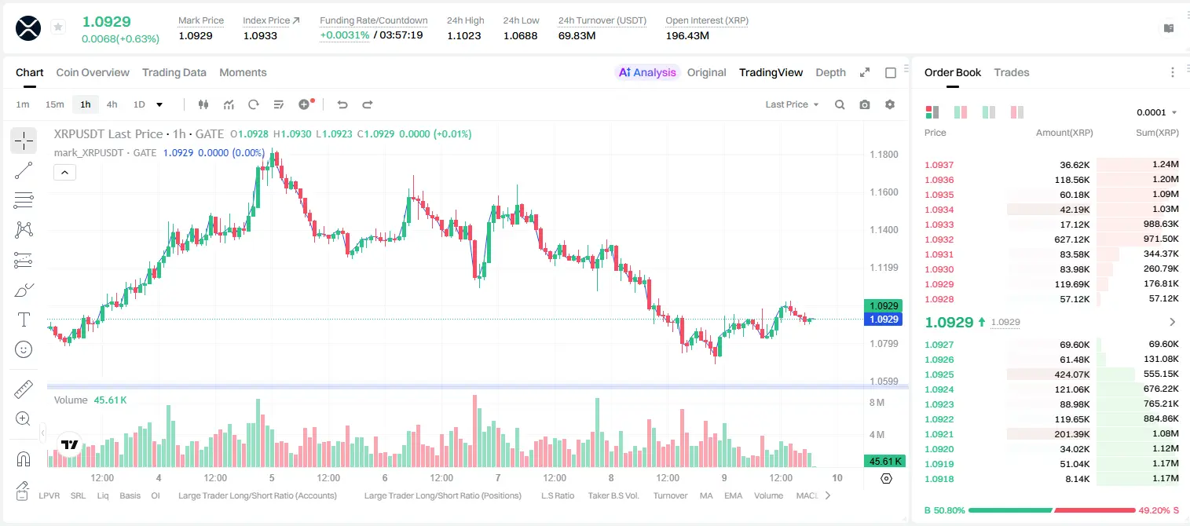This screenshot has width=1190, height=526.
Task: Open the 0.0001 price precision dropdown
Action: click(x=1157, y=112)
